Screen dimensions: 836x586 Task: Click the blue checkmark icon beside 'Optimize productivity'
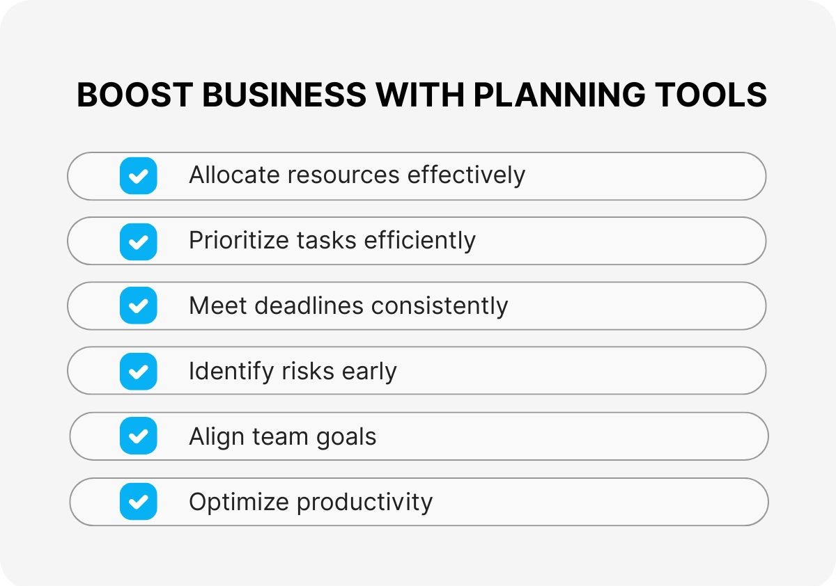138,501
